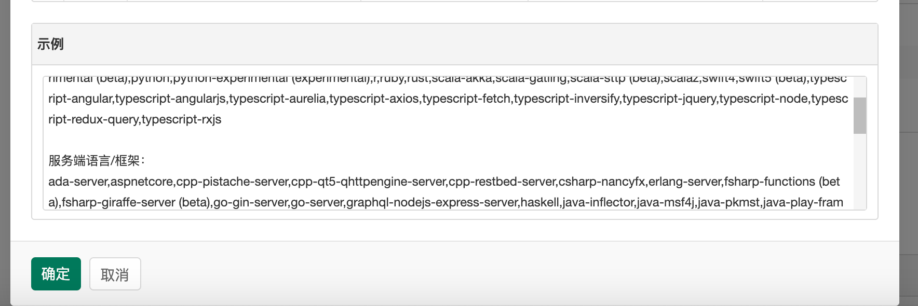
Task: Click typescript-axios in the example text
Action: coord(374,99)
